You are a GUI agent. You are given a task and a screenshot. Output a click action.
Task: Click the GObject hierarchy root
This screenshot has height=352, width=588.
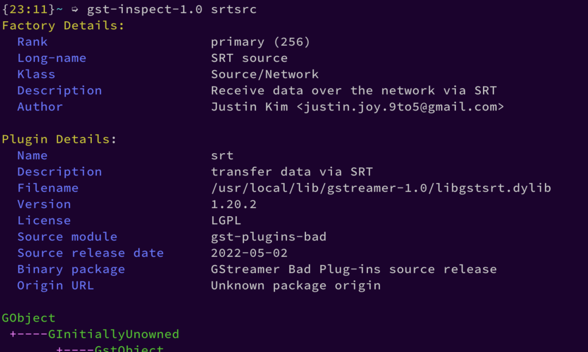click(x=29, y=318)
